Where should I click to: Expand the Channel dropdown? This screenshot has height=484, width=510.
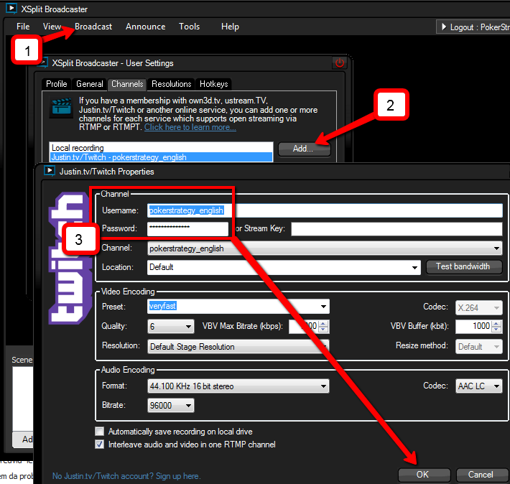click(x=496, y=248)
